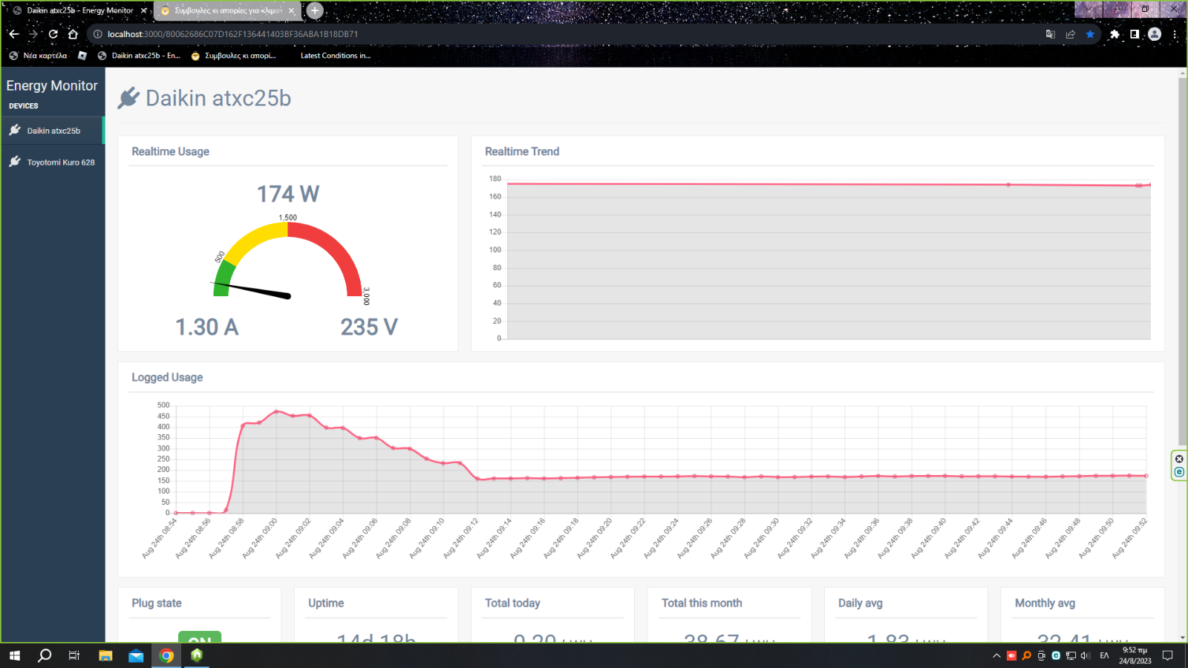
Task: Open the browser side panel
Action: pos(1135,34)
